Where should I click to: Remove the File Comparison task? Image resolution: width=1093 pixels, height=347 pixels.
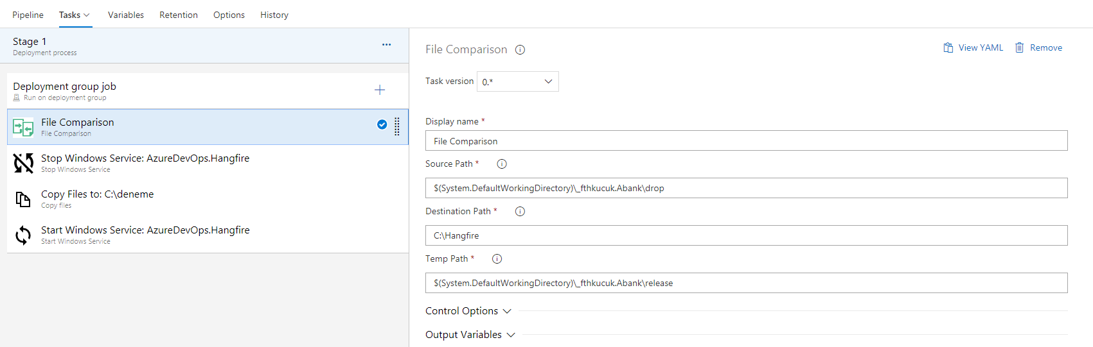click(1038, 48)
